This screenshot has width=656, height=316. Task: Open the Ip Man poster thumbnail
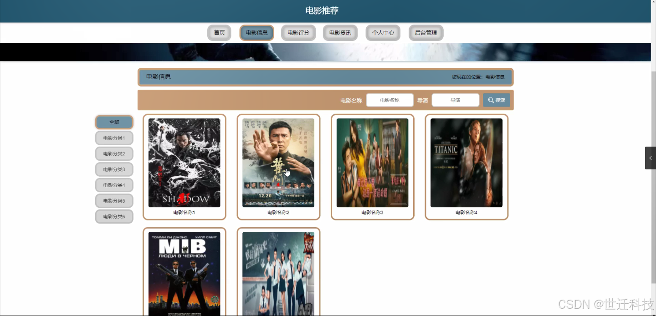click(278, 163)
